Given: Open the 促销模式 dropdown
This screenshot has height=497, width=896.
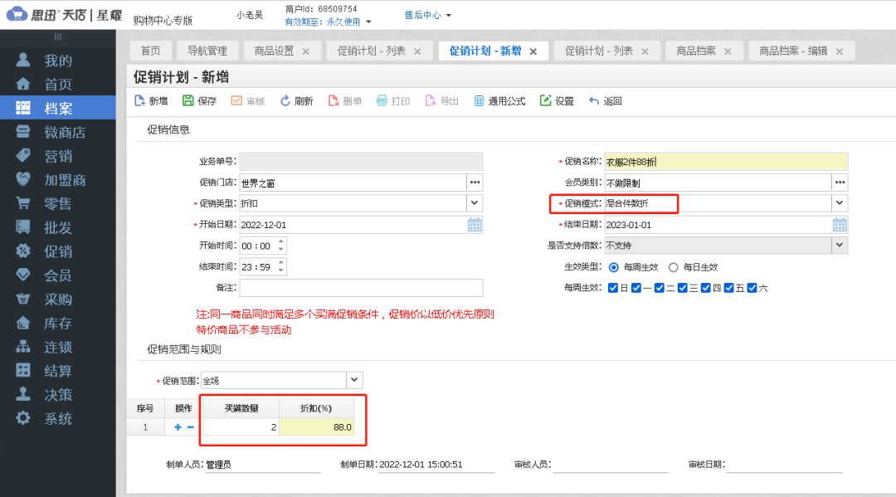Looking at the screenshot, I should [839, 203].
